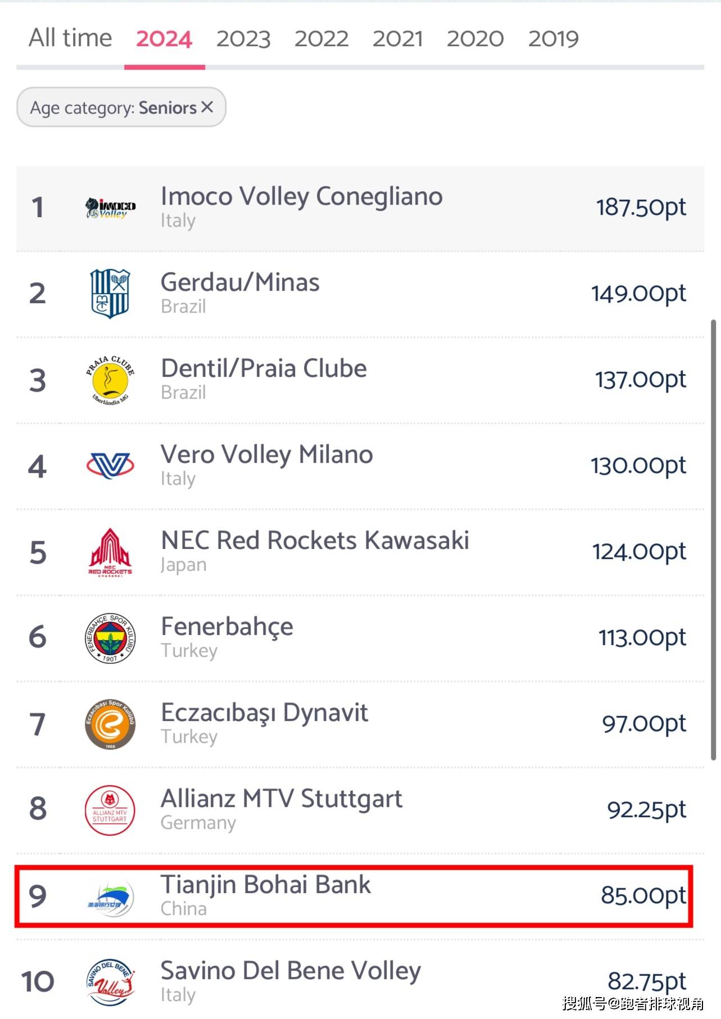
Task: Click the Eczacıbaşı orange logo
Action: (110, 724)
